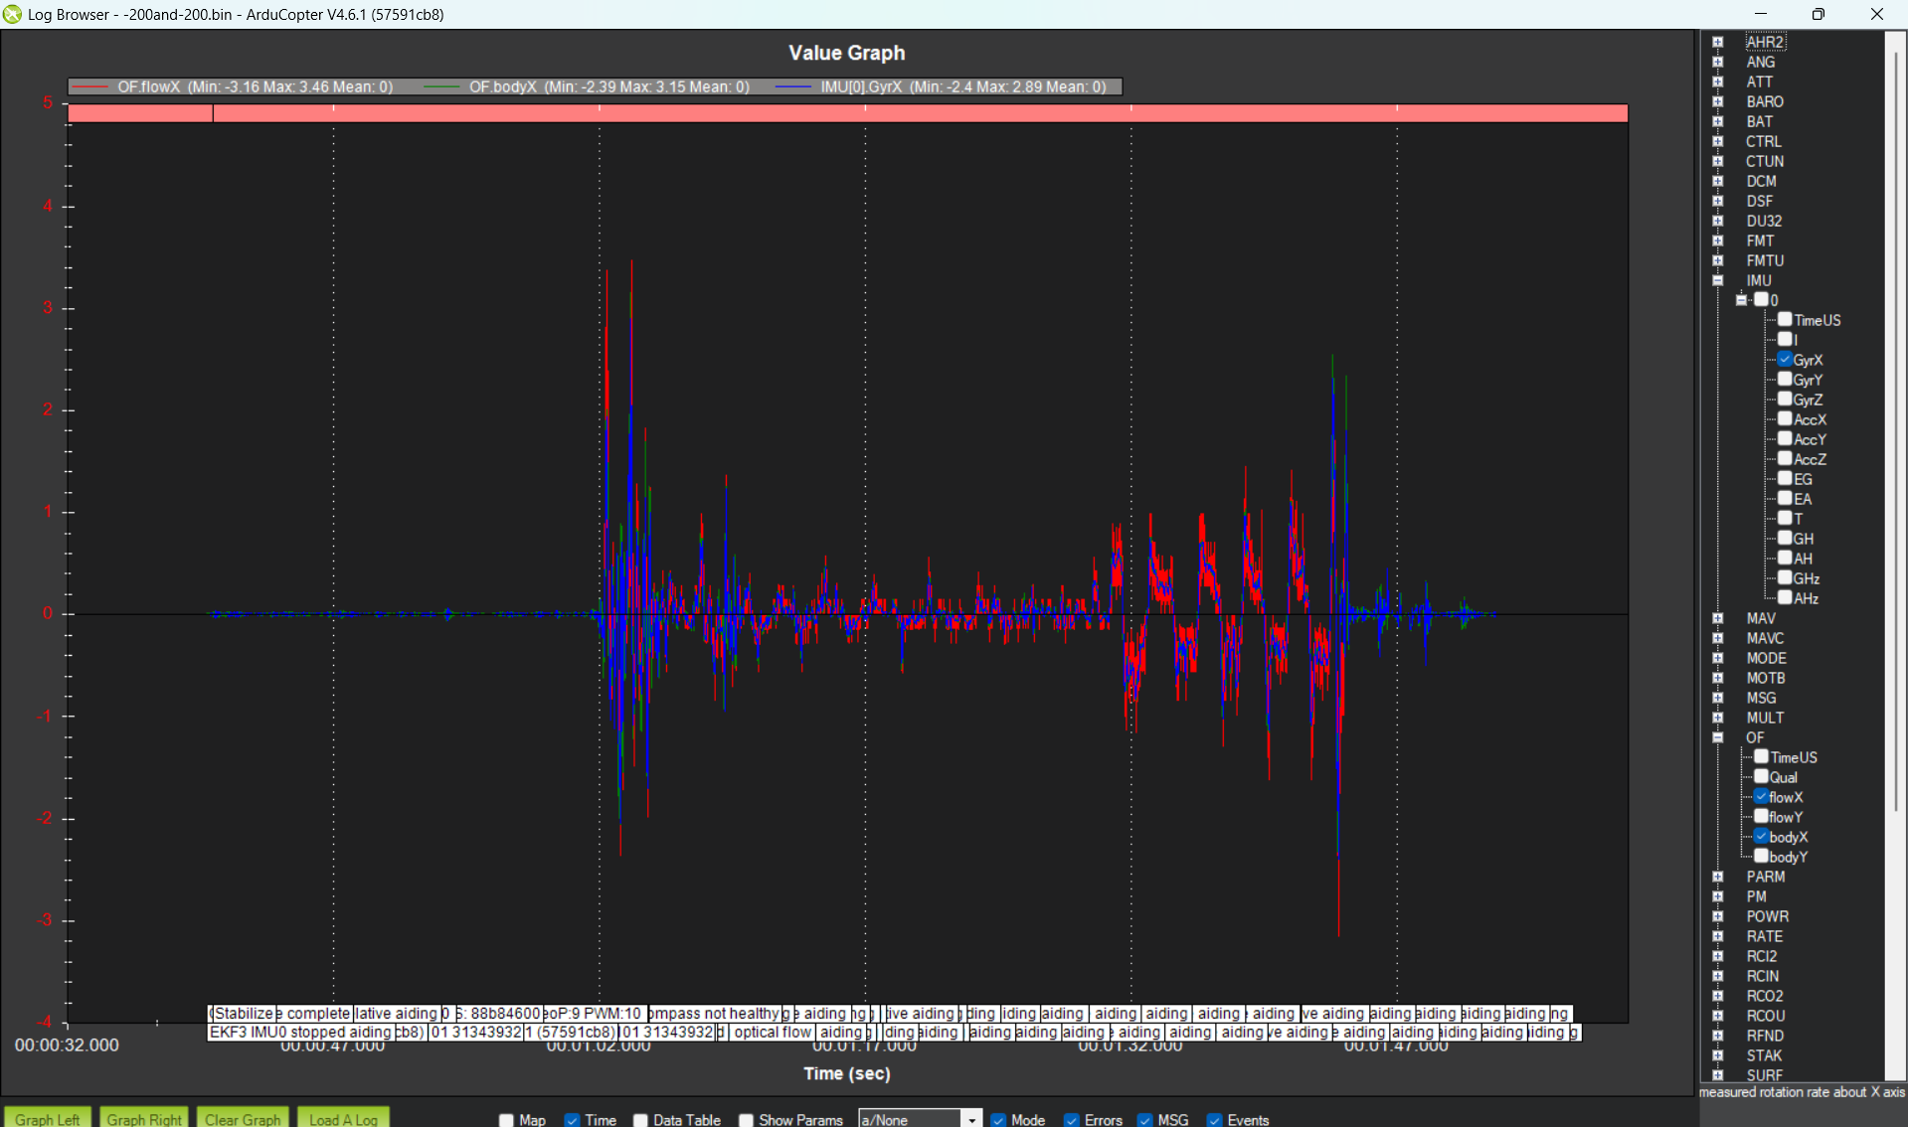This screenshot has height=1127, width=1908.
Task: Enable the Map display checkbox
Action: click(x=506, y=1119)
